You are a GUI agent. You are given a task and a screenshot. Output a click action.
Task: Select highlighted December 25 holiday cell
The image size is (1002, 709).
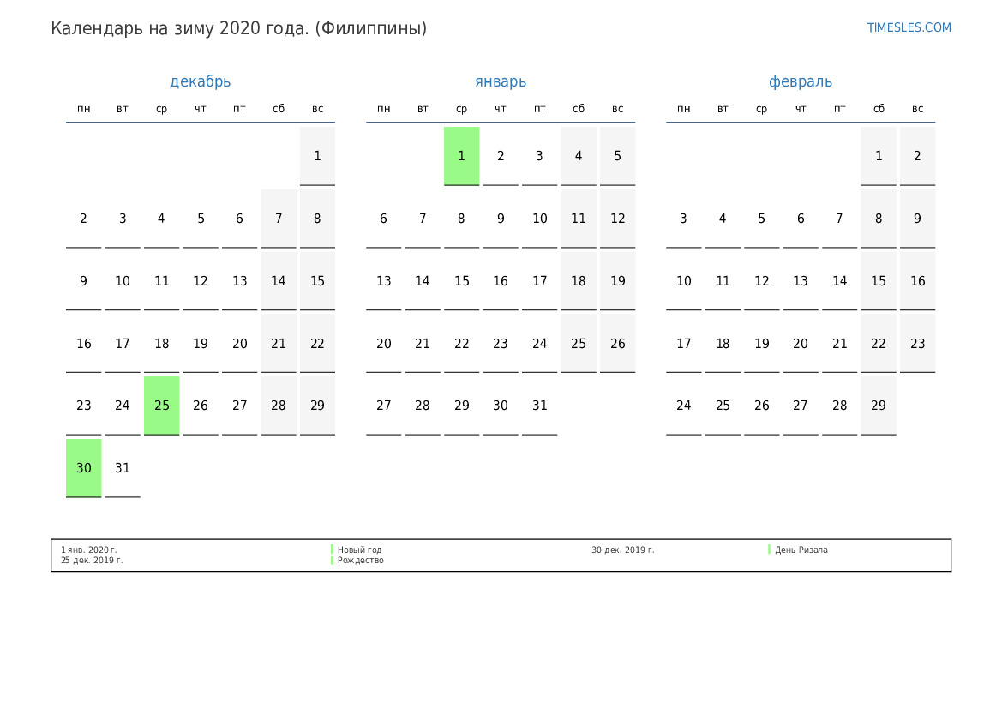pyautogui.click(x=162, y=406)
